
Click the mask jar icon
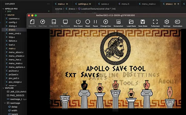(131, 93)
